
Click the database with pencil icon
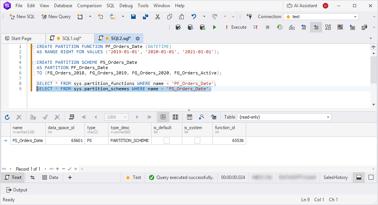coord(178,27)
